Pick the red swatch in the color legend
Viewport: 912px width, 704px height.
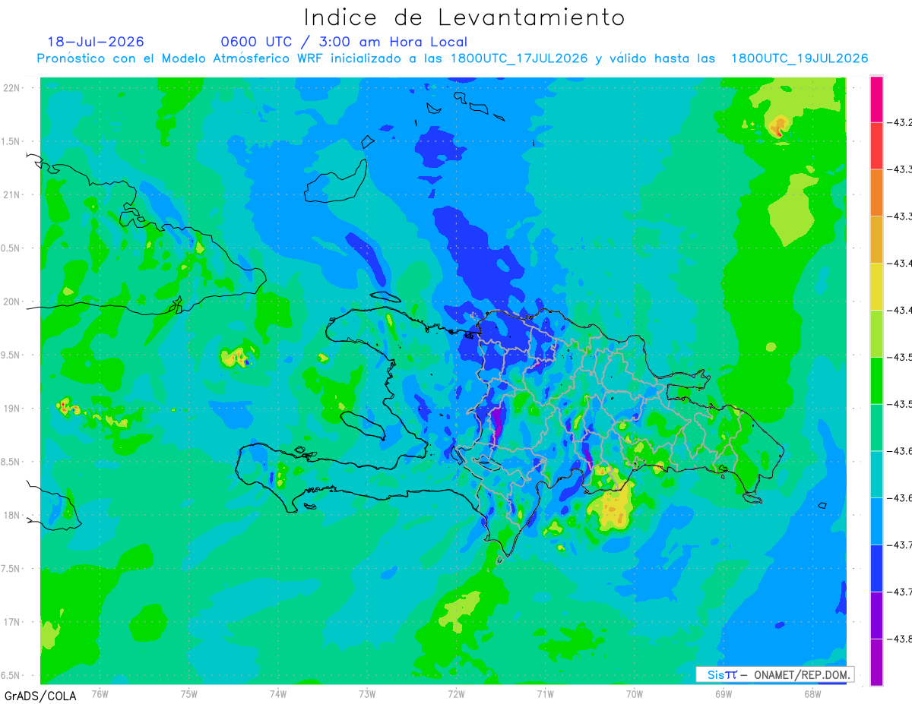coord(876,146)
